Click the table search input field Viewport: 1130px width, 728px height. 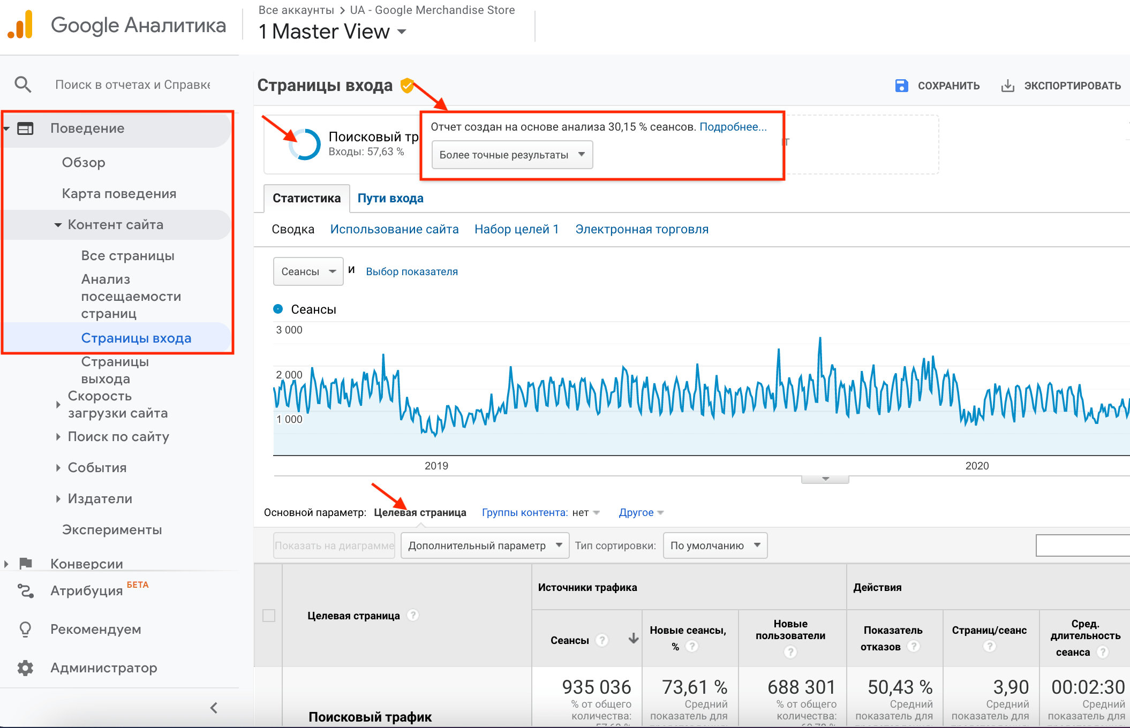point(1083,545)
